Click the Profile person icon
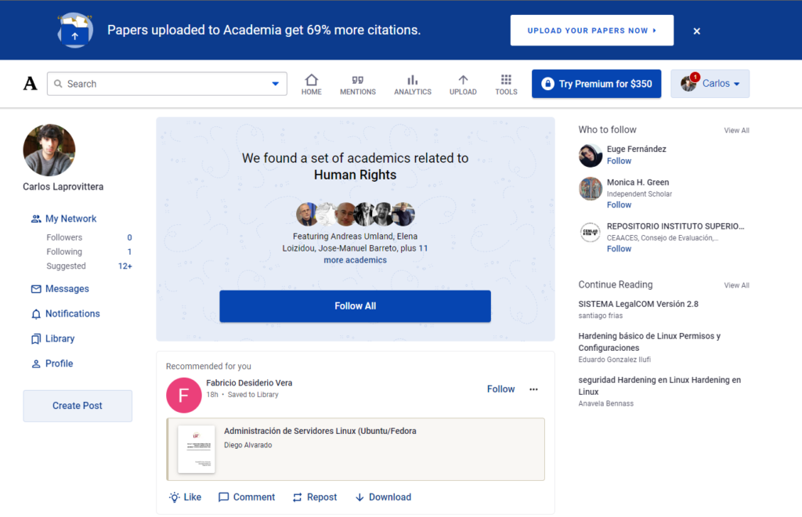This screenshot has width=802, height=517. pos(36,364)
